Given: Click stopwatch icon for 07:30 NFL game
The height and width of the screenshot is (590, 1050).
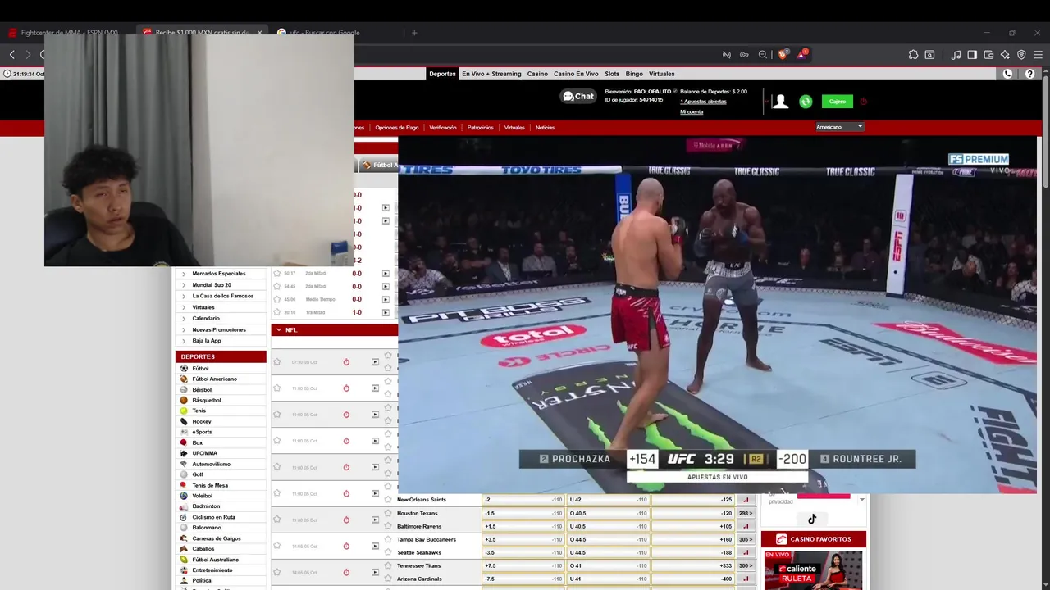Looking at the screenshot, I should (346, 362).
